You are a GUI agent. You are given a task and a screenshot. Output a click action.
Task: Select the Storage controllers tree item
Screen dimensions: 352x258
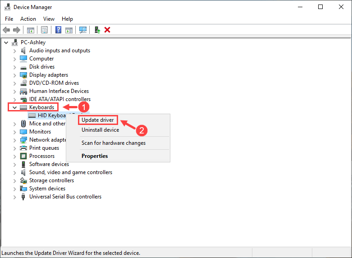click(x=51, y=180)
